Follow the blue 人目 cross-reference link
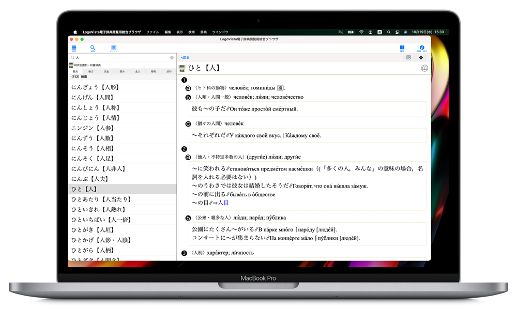 223,203
